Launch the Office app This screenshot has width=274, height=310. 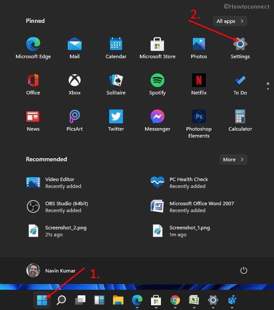pos(33,84)
